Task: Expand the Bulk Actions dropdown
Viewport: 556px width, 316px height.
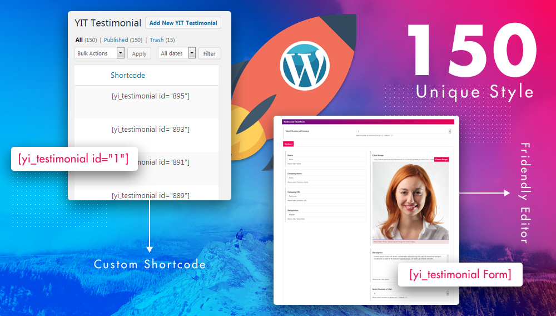Action: point(100,53)
